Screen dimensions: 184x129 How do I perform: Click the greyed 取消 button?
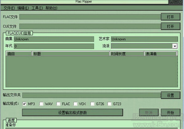coord(149,113)
